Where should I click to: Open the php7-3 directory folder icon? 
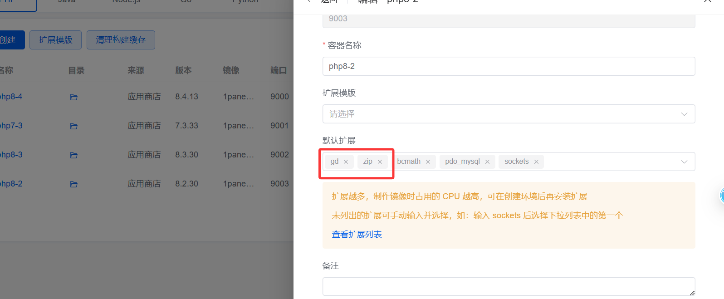74,126
